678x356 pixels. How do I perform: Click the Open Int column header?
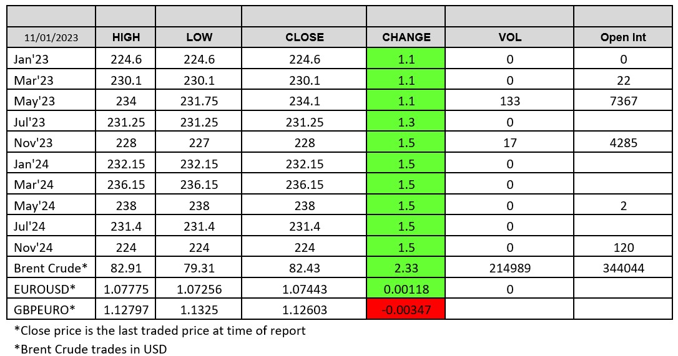[623, 37]
